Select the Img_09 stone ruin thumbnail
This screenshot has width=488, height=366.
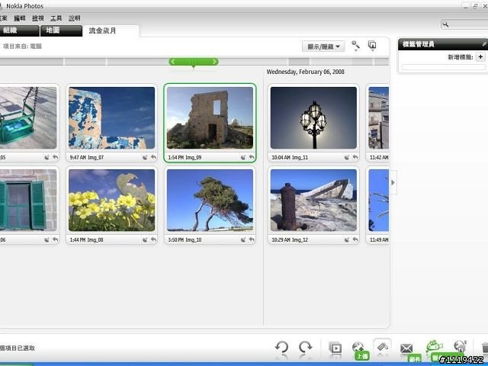(210, 118)
